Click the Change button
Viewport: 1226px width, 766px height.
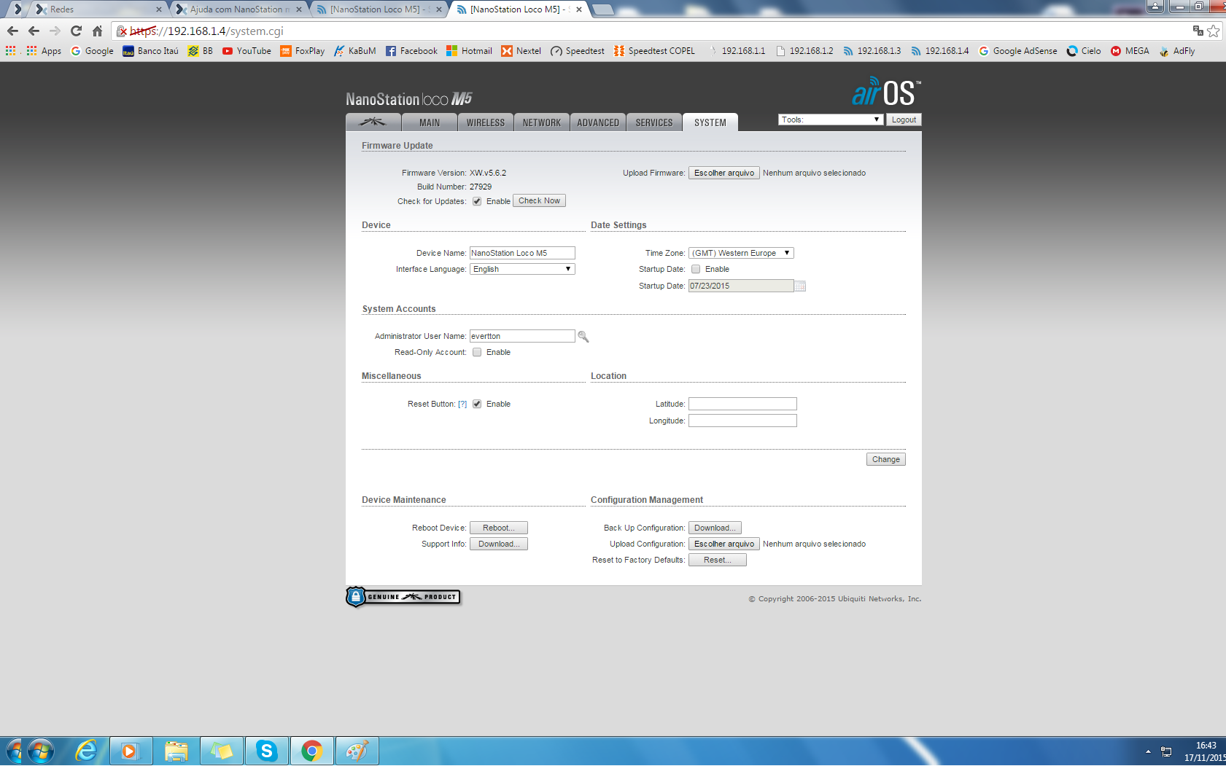point(885,459)
